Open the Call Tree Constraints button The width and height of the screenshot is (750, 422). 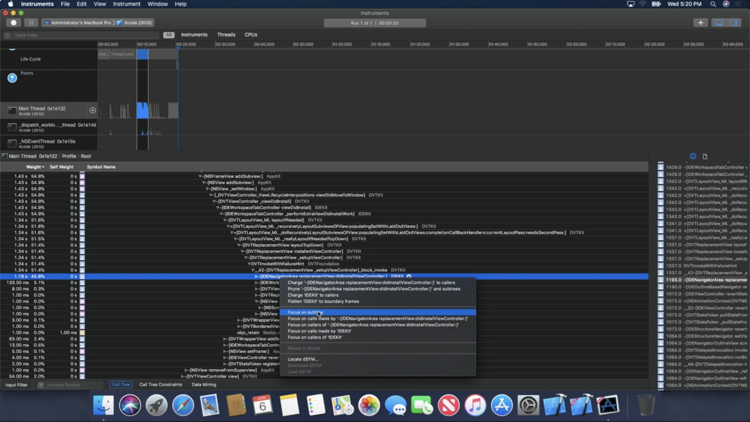click(x=161, y=384)
